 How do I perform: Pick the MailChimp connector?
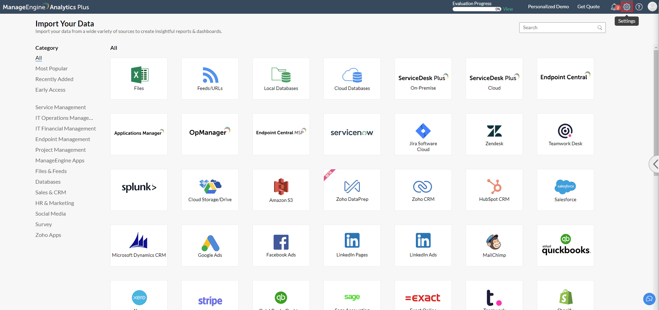(494, 245)
